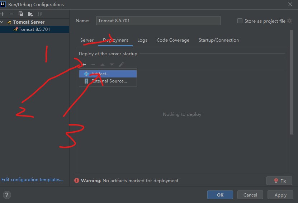The image size is (298, 203).
Task: Close the Run/Debug Configurations dialog
Action: click(x=290, y=4)
